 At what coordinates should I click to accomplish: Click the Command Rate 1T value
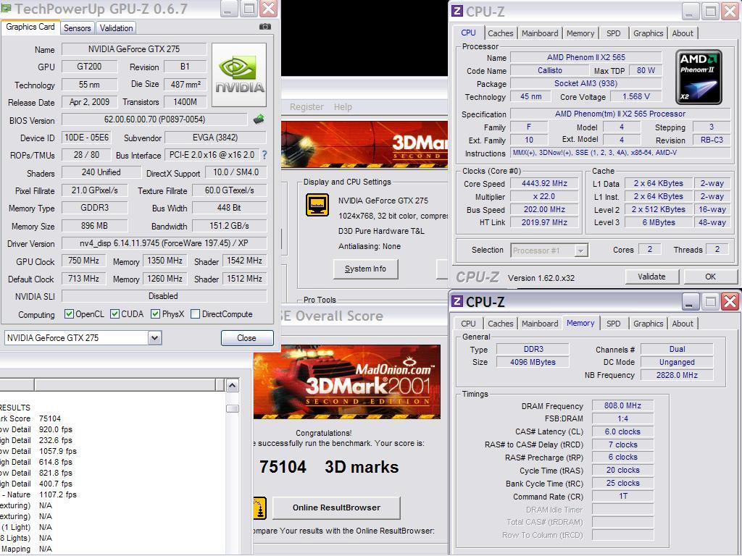(x=622, y=496)
